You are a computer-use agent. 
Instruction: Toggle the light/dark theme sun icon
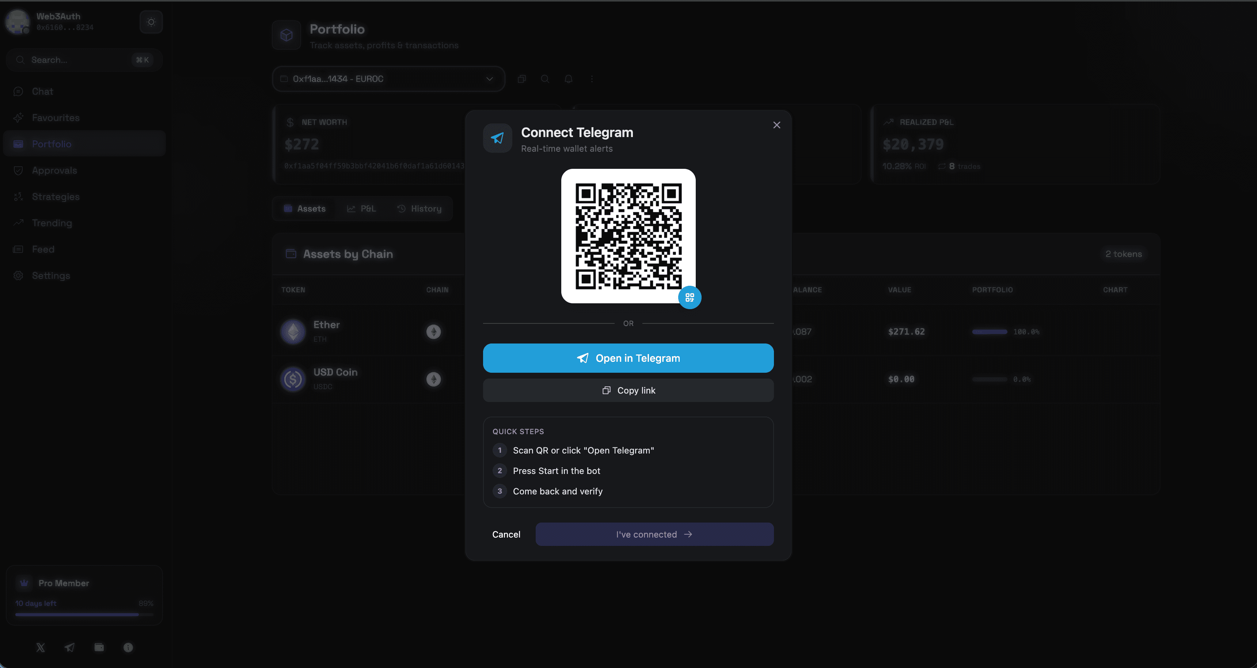151,22
